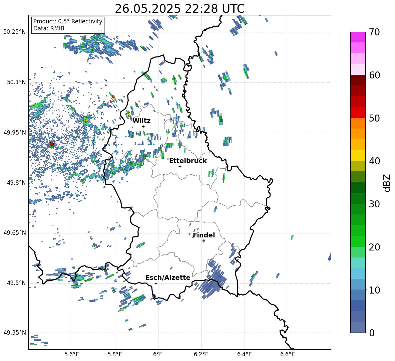Pick the bright green swatch near 20 dBZ
395x361 pixels.
coord(358,241)
